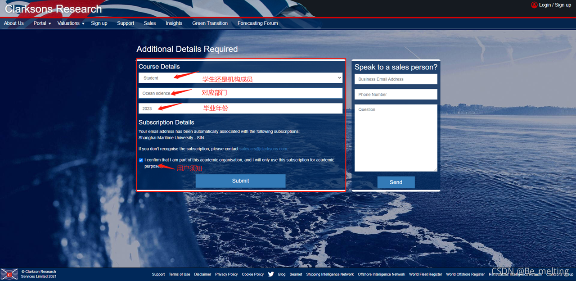Open the Sales nav item
This screenshot has width=576, height=281.
[x=150, y=23]
